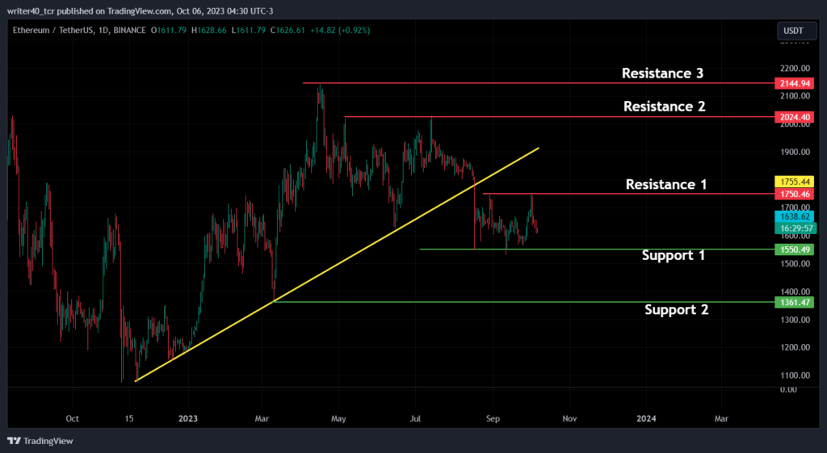Click the May time axis label
Screen dimensions: 827x453
pyautogui.click(x=338, y=419)
